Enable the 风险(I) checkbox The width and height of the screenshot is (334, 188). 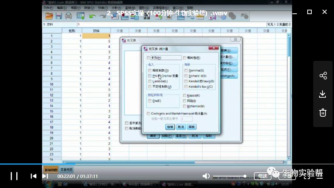(184, 101)
